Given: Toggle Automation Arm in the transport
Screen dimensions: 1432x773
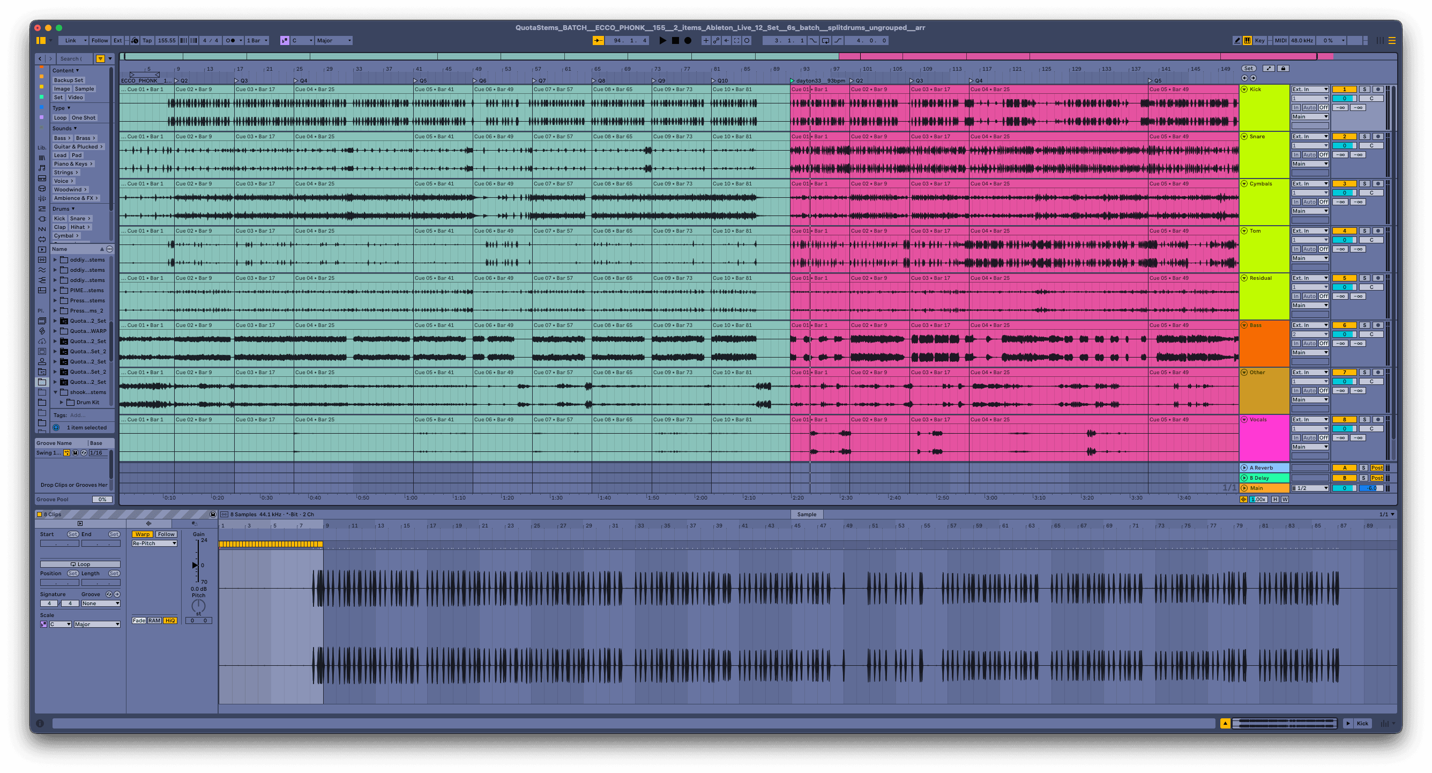Looking at the screenshot, I should [x=716, y=41].
